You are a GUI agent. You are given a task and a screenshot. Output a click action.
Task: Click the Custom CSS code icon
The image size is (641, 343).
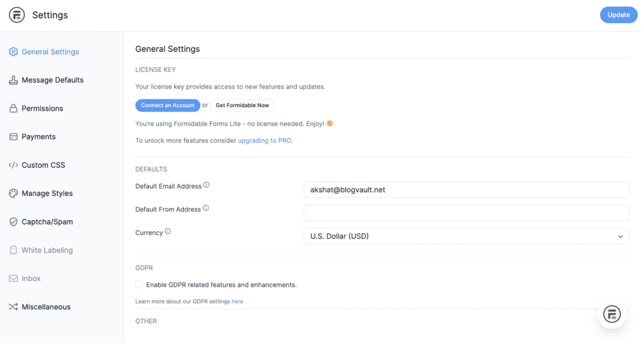pos(14,165)
